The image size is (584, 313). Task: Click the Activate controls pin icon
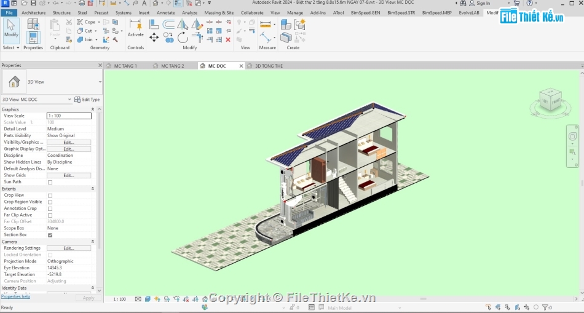[136, 25]
